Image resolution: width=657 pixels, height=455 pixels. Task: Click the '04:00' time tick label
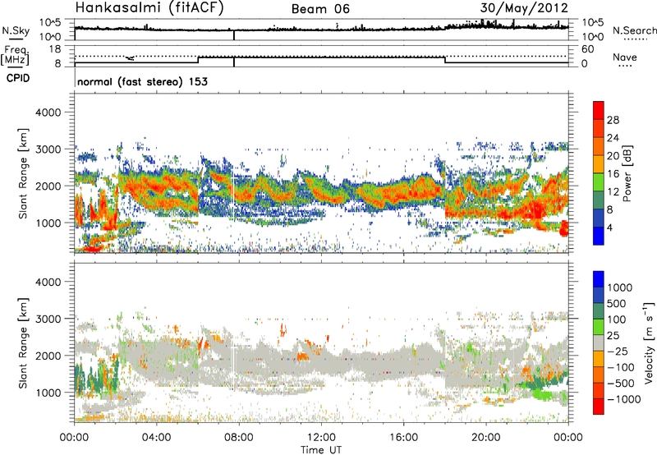click(x=156, y=438)
